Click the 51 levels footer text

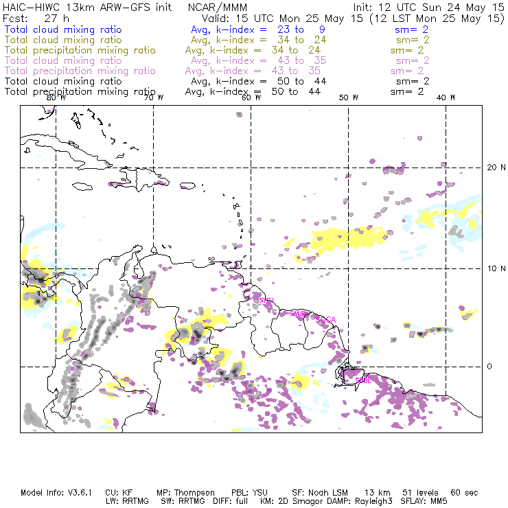tap(420, 493)
